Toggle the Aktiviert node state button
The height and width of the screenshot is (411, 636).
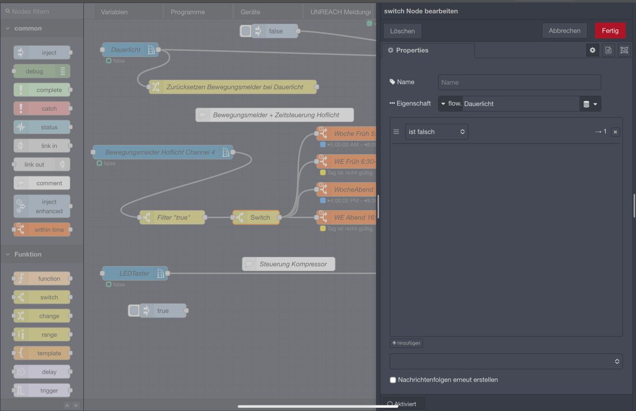click(x=404, y=404)
